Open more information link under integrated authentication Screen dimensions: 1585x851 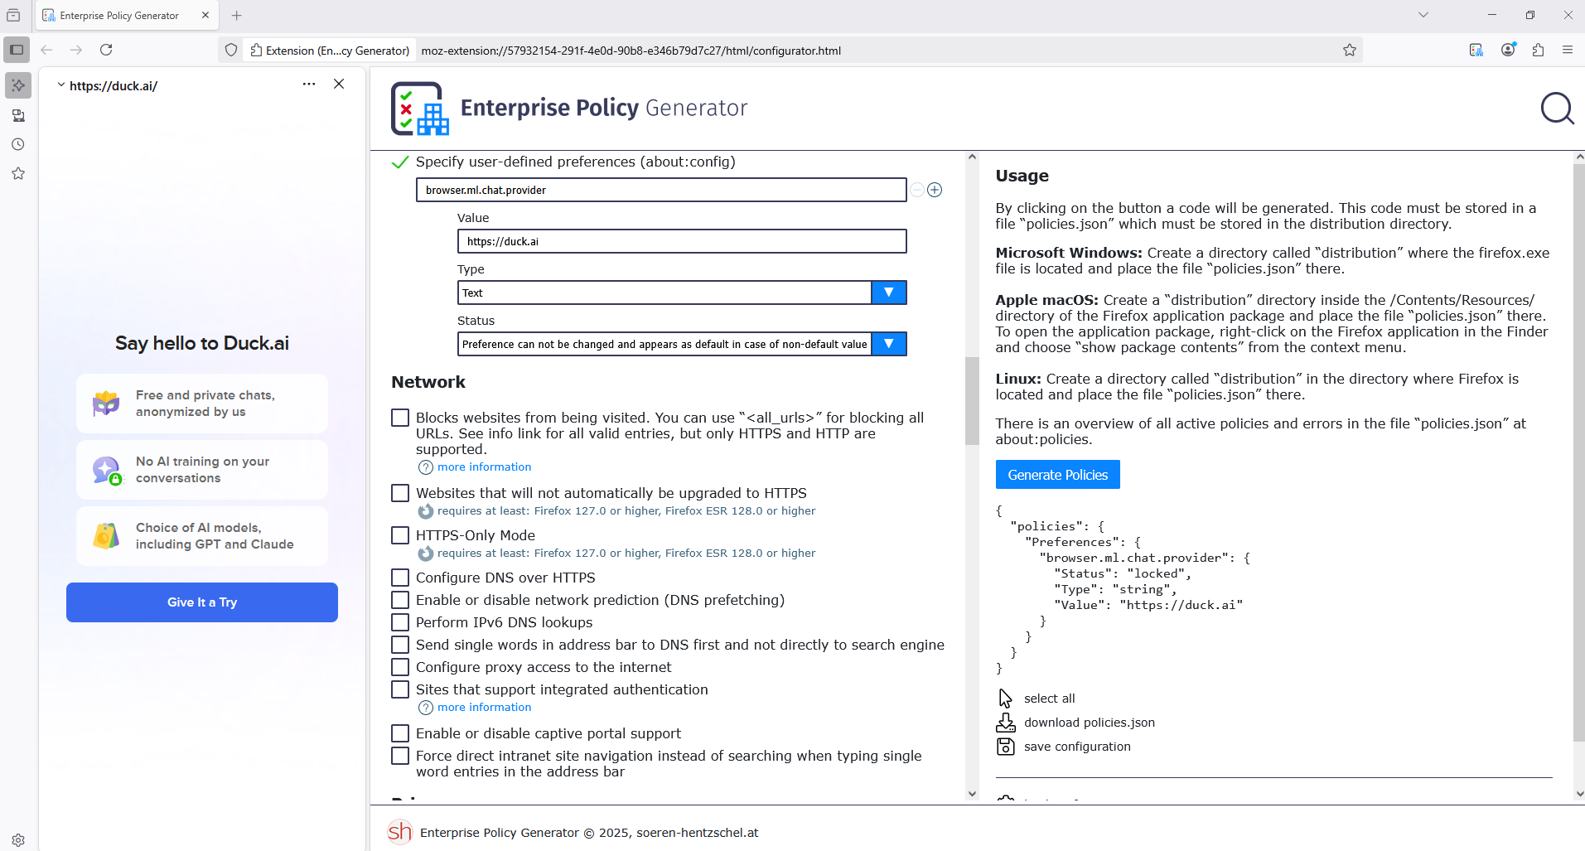click(x=484, y=708)
